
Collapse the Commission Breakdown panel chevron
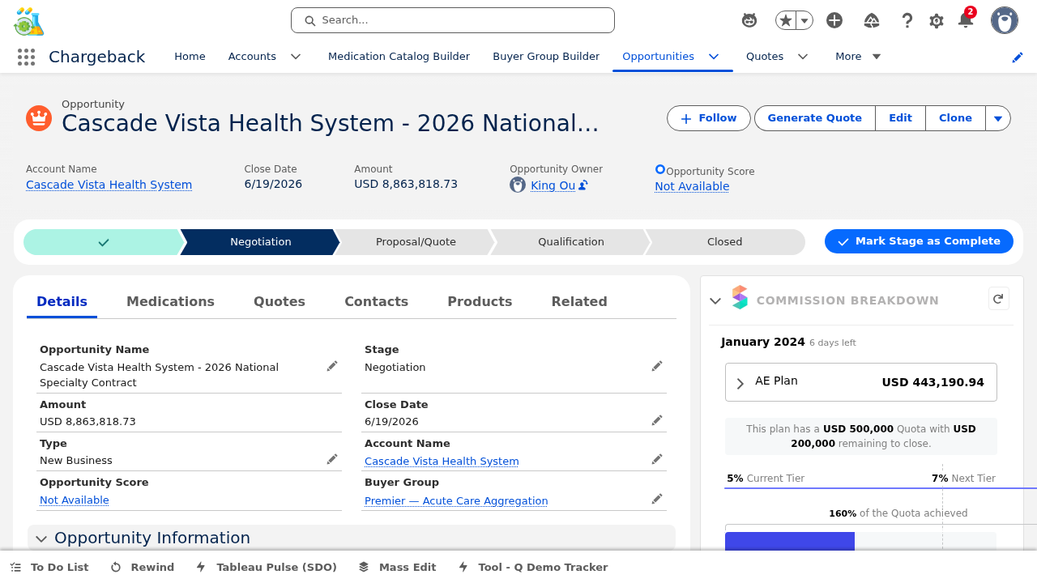715,300
